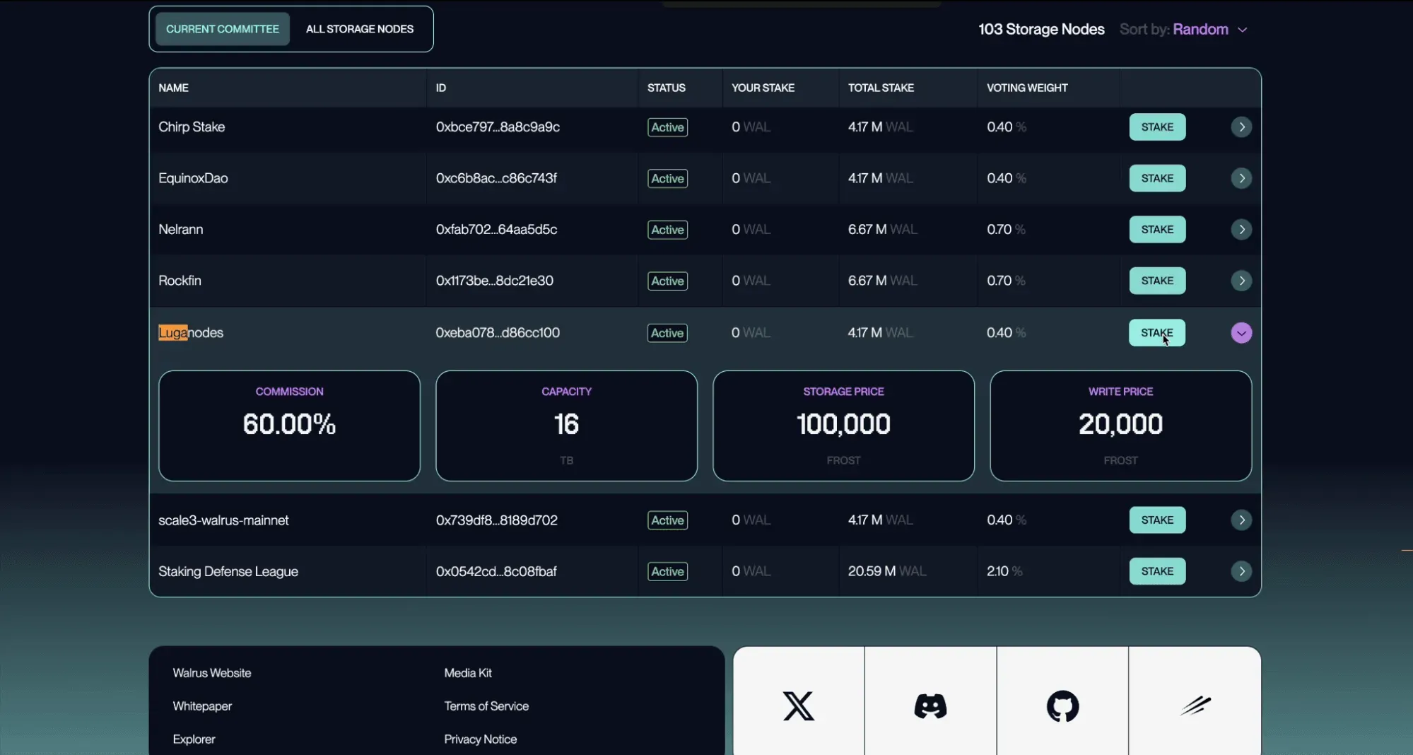Open the striped-lines logo social tile
The width and height of the screenshot is (1413, 755).
tap(1195, 706)
